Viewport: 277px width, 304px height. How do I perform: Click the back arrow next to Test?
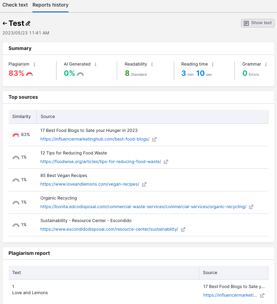[x=5, y=24]
